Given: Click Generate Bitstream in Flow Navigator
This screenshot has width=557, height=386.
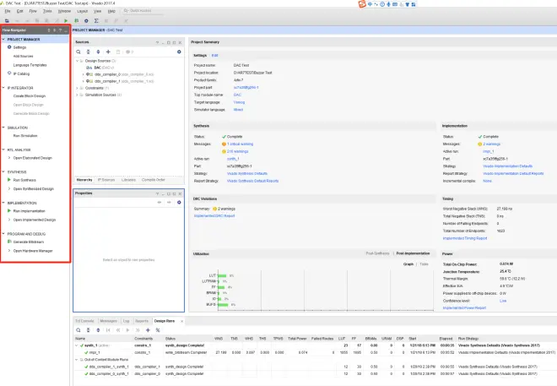Looking at the screenshot, I should (x=29, y=242).
